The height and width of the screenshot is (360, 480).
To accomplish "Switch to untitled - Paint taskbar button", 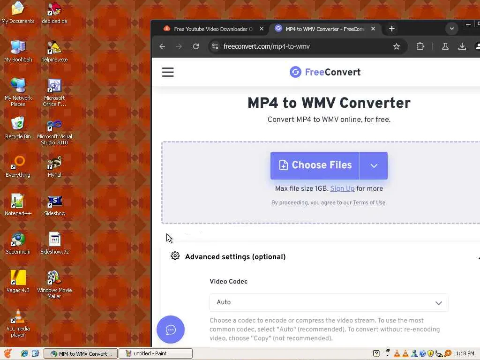I will click(156, 353).
